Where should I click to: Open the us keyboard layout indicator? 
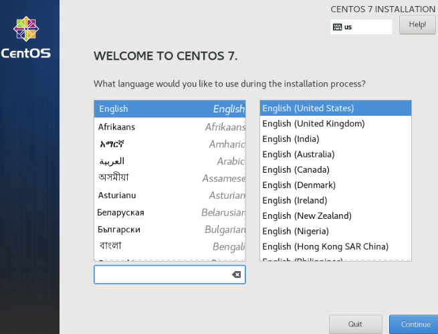(x=361, y=27)
